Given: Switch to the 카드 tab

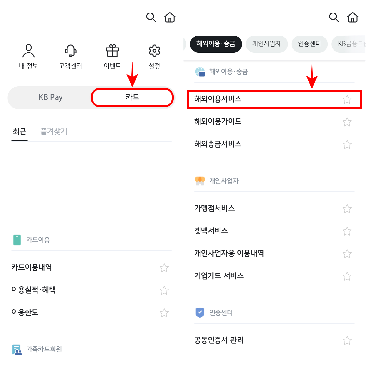Looking at the screenshot, I should click(132, 97).
